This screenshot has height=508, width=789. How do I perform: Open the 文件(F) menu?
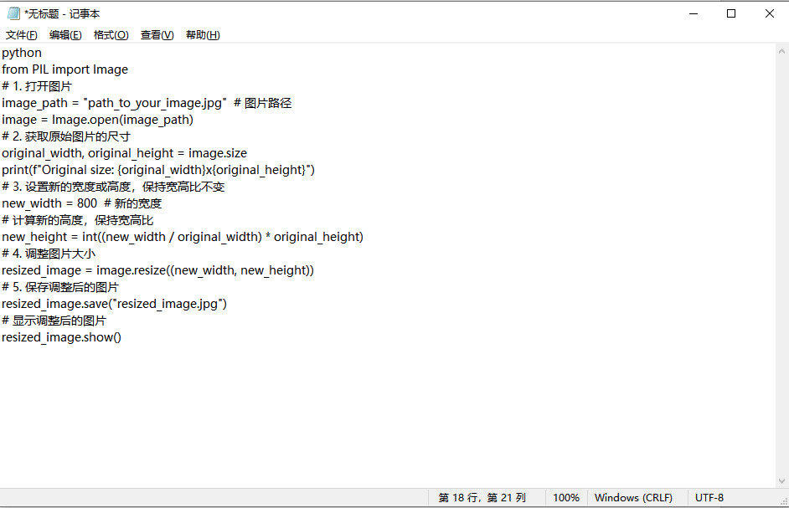point(22,34)
